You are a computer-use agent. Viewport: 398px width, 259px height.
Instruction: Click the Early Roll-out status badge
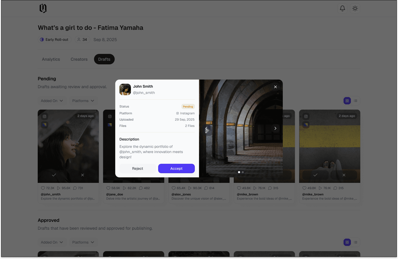point(54,40)
